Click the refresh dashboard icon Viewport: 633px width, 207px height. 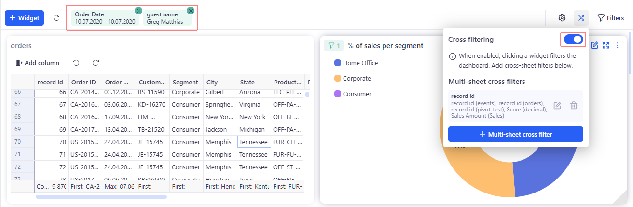pyautogui.click(x=56, y=18)
